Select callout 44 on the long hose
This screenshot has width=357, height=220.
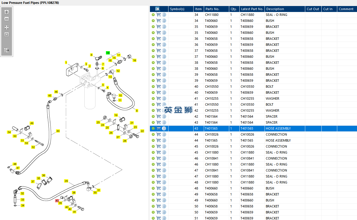(58, 131)
